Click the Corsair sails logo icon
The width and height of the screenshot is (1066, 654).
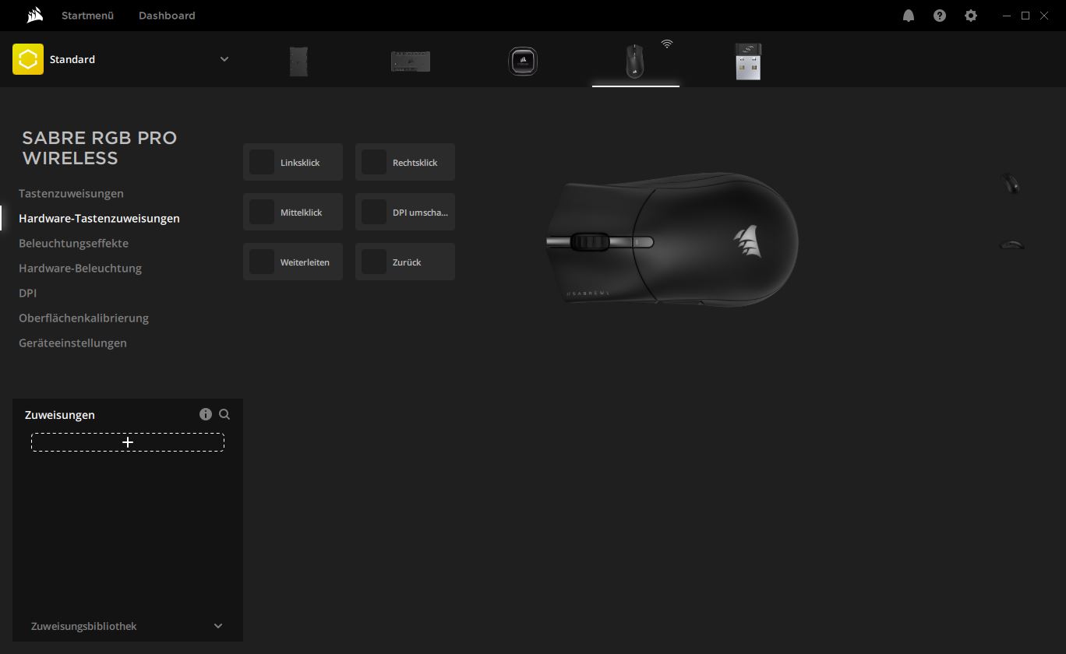[34, 16]
